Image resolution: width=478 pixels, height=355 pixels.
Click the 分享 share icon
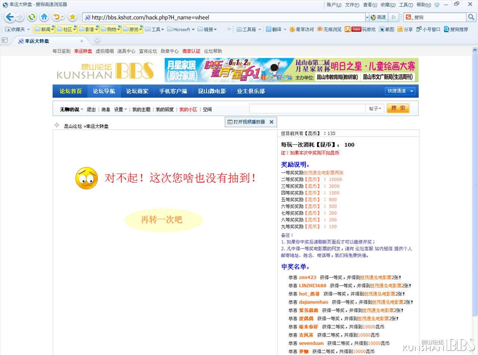pyautogui.click(x=405, y=29)
